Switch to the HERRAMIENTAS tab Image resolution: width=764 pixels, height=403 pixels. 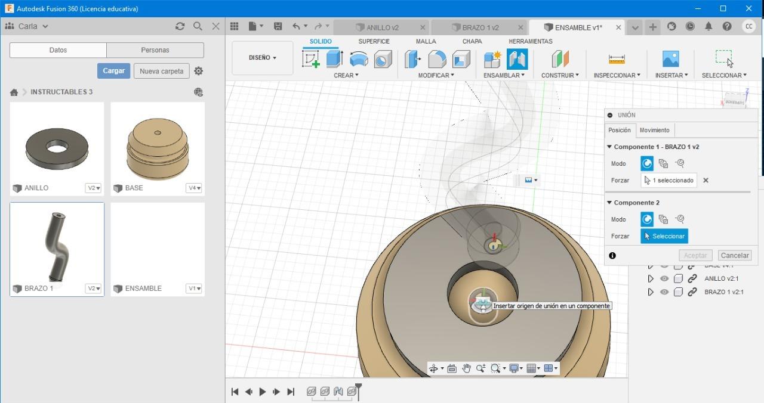coord(531,41)
